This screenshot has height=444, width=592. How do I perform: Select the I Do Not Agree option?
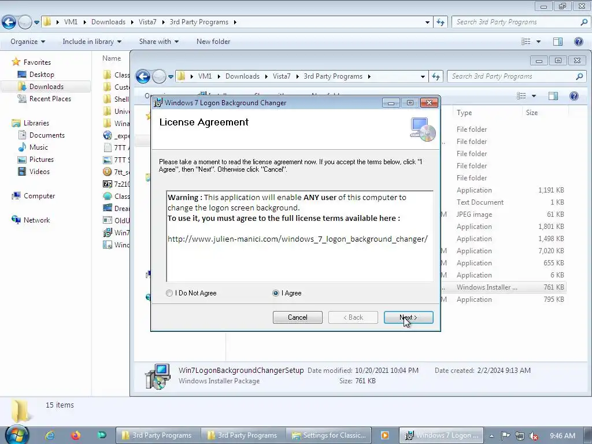[169, 293]
